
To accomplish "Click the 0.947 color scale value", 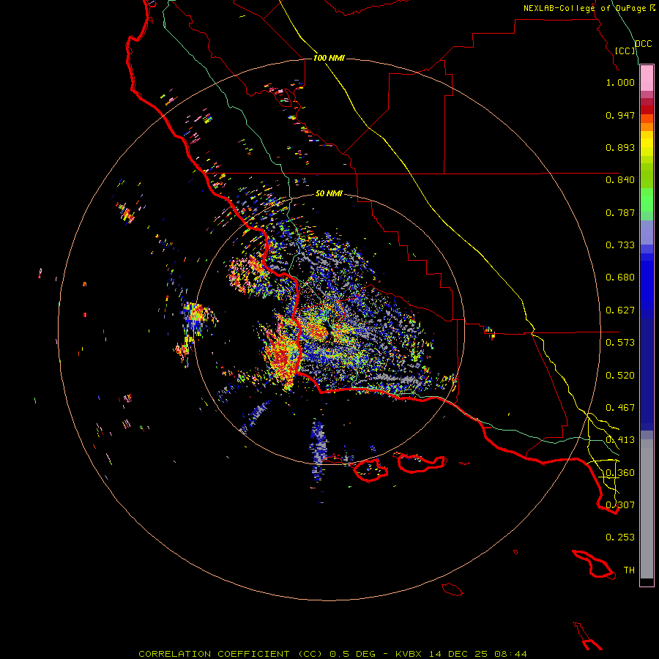I will [x=620, y=115].
